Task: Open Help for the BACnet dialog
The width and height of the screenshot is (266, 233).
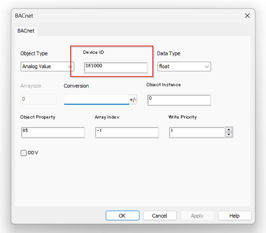Action: 235,216
